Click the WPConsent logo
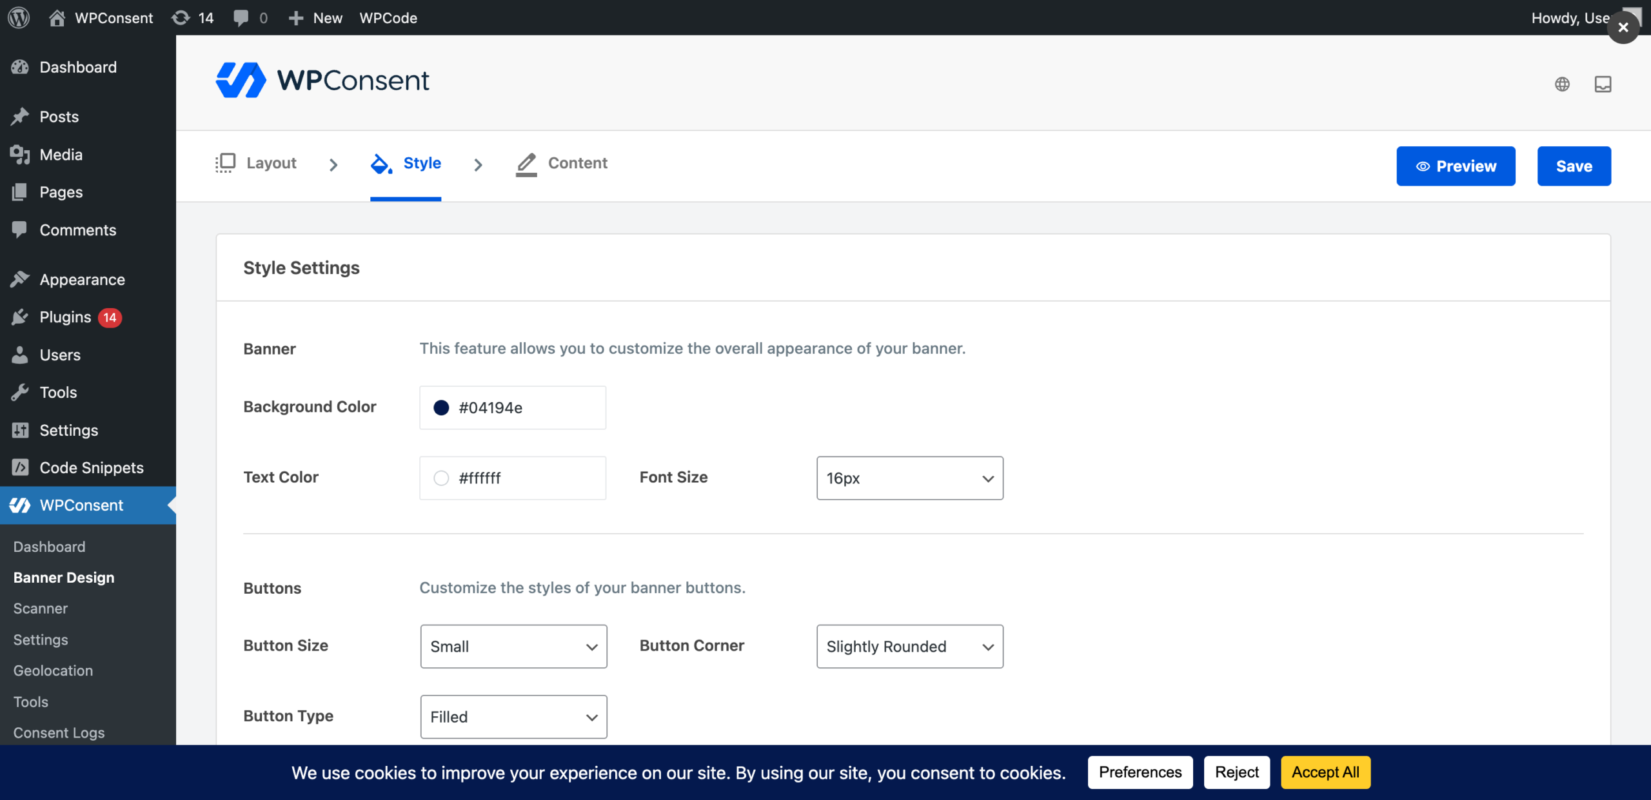Screen dimensions: 1651x800 pos(322,79)
